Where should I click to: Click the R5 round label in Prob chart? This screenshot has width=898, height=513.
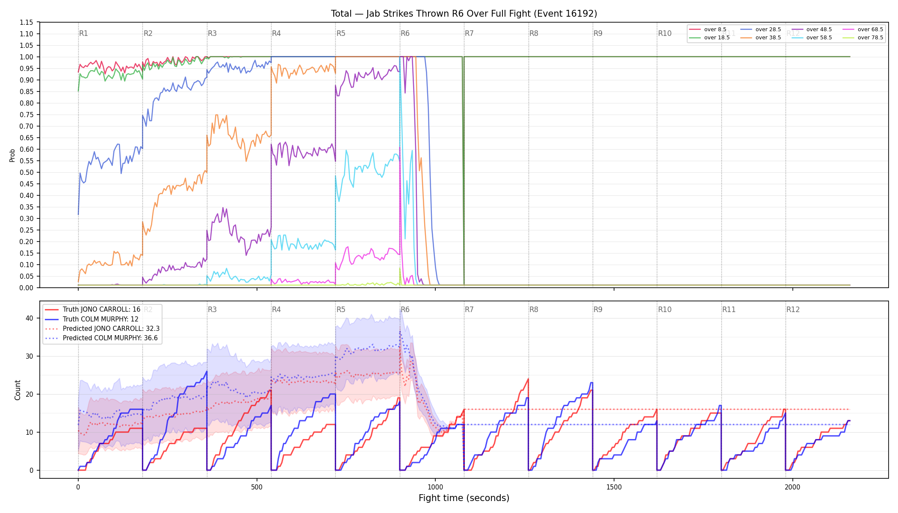click(x=341, y=33)
